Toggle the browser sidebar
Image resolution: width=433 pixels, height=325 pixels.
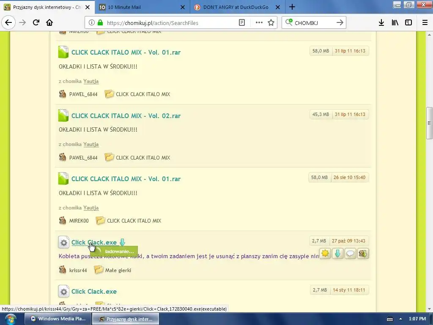click(408, 23)
